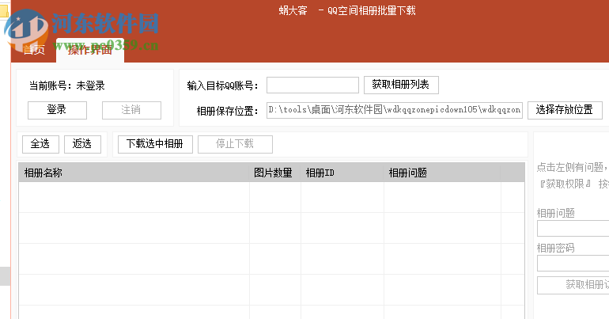Image resolution: width=609 pixels, height=319 pixels.
Task: Click the disabled 注销 button
Action: pos(131,110)
